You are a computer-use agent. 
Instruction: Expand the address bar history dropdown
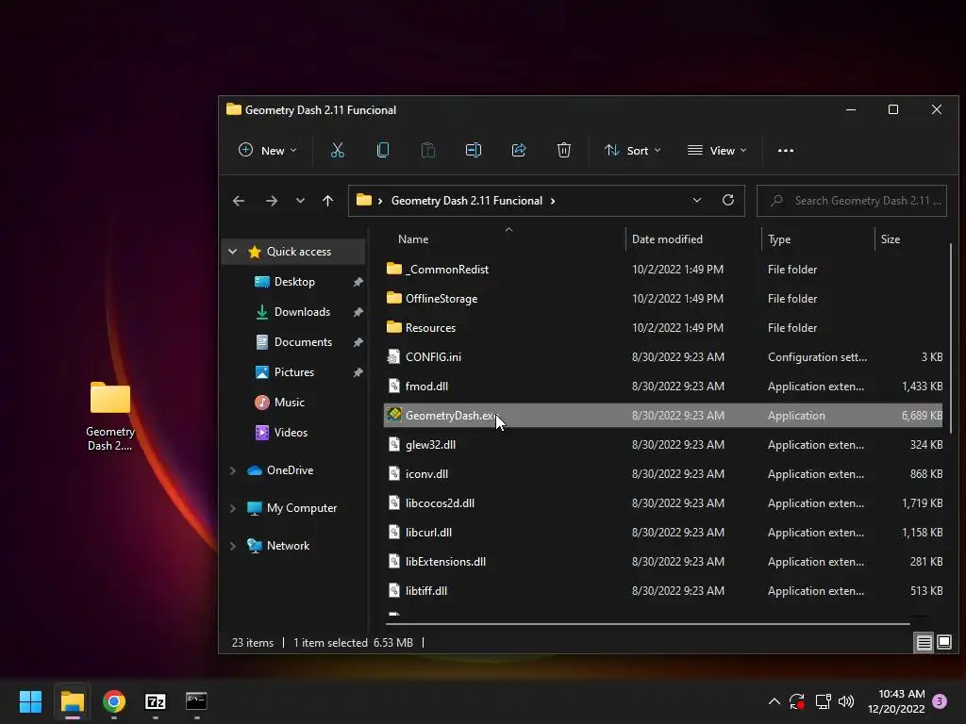[x=697, y=200]
